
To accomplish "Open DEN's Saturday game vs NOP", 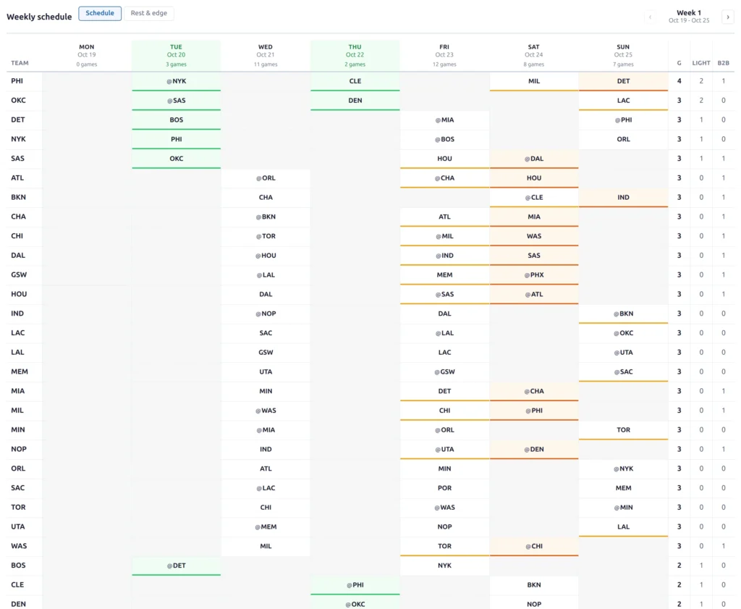I will pyautogui.click(x=534, y=604).
